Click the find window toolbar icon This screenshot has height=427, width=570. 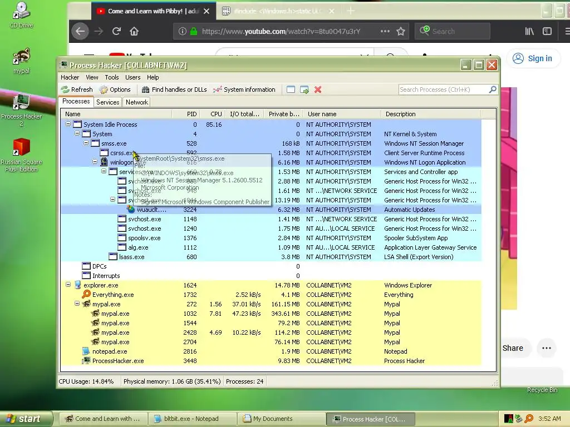291,90
